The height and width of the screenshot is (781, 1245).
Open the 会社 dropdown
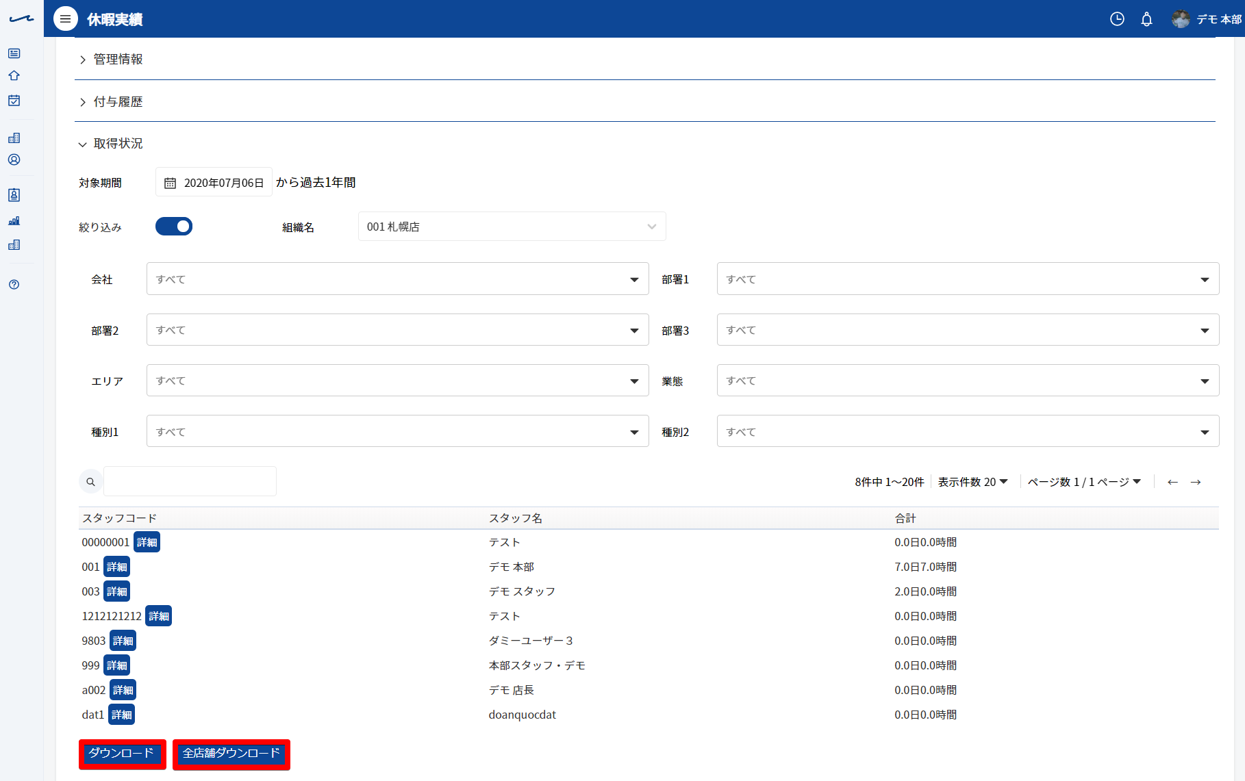(x=397, y=279)
